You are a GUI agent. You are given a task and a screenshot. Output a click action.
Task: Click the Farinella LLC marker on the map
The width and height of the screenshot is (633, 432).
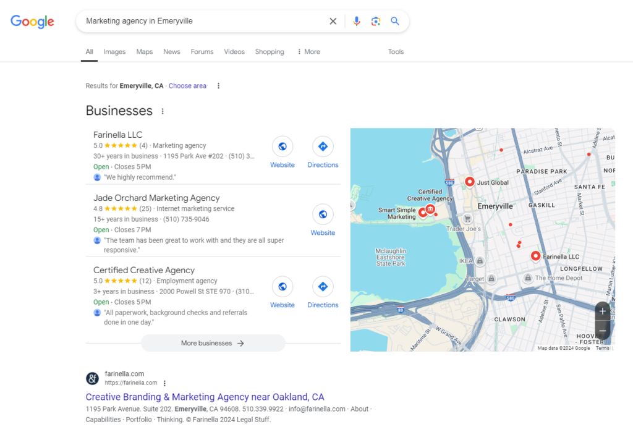point(535,255)
